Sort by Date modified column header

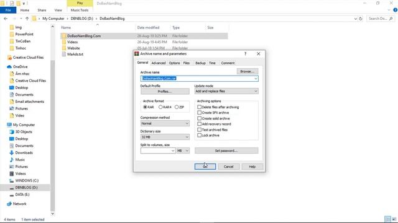point(148,27)
